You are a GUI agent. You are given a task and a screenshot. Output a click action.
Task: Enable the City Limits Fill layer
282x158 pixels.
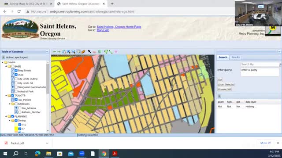click(16, 83)
